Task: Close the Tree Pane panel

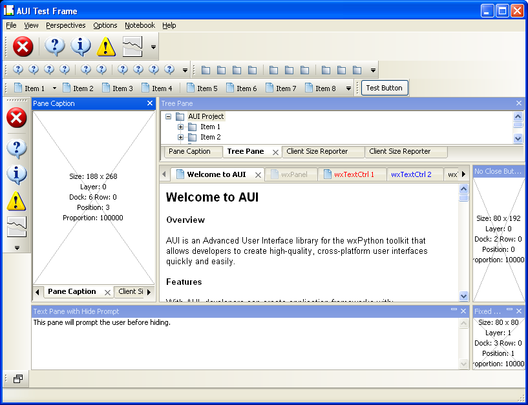Action: pyautogui.click(x=518, y=103)
